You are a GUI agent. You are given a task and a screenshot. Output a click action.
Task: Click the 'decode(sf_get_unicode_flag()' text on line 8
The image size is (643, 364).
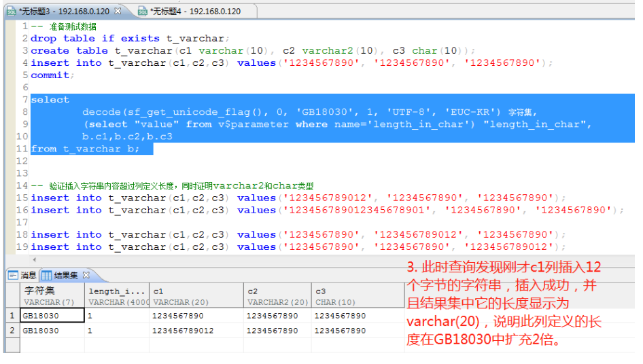[x=172, y=112]
